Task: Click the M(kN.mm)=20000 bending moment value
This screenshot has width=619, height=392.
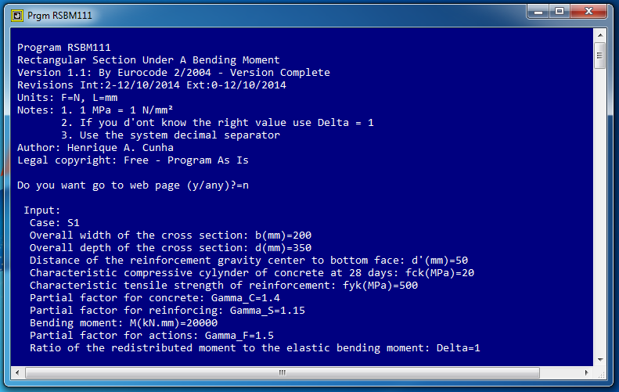Action: pos(174,323)
